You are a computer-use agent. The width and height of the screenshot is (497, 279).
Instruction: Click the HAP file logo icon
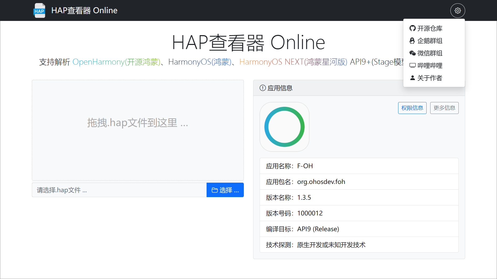pyautogui.click(x=39, y=11)
